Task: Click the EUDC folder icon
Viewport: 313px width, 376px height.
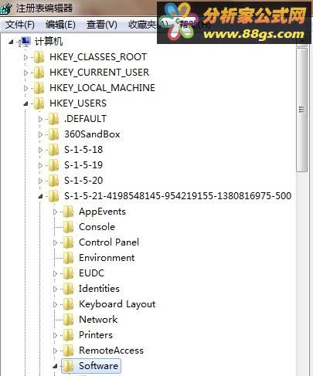Action: [69, 273]
